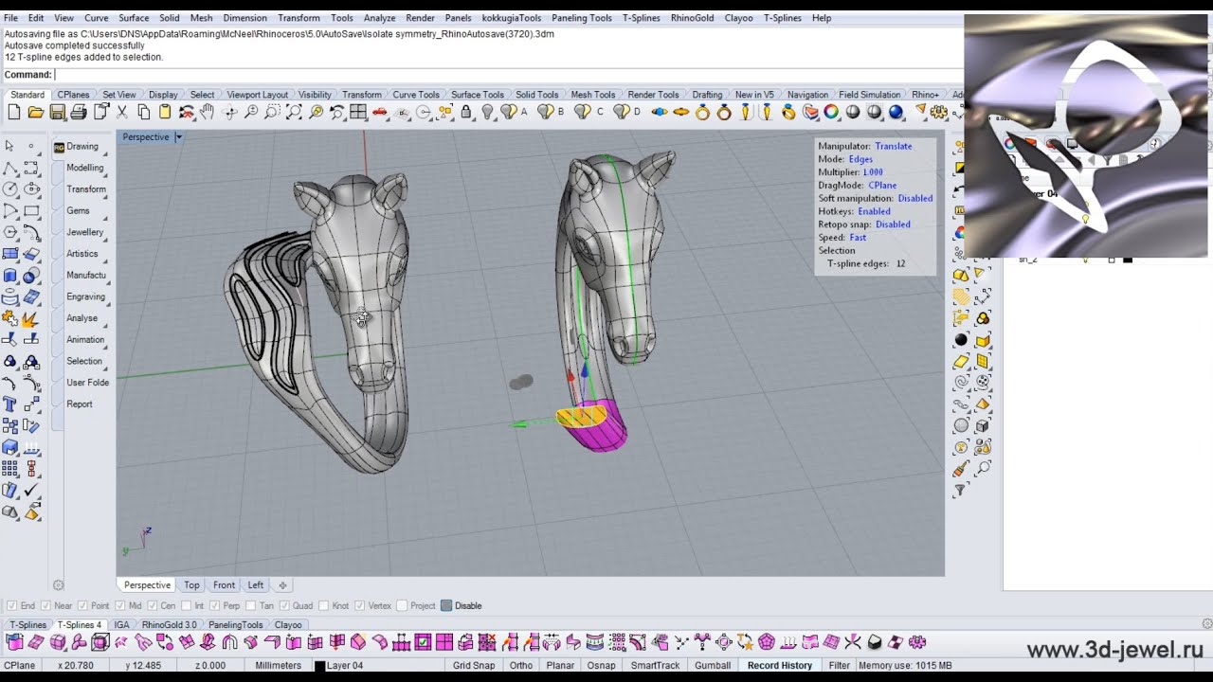Screen dimensions: 1213x682
Task: Click the checkmark Check Objects icon
Action: (31, 491)
